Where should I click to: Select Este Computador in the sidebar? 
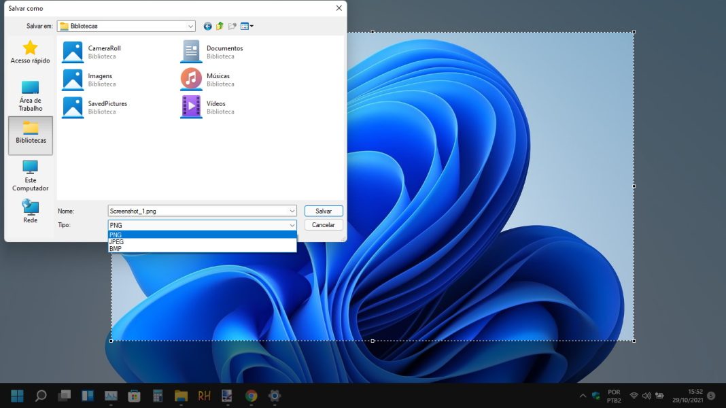tap(30, 175)
